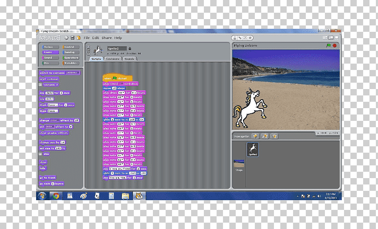Image resolution: width=378 pixels, height=229 pixels.
Task: Click the I love you Mom text field
Action: [x=120, y=169]
